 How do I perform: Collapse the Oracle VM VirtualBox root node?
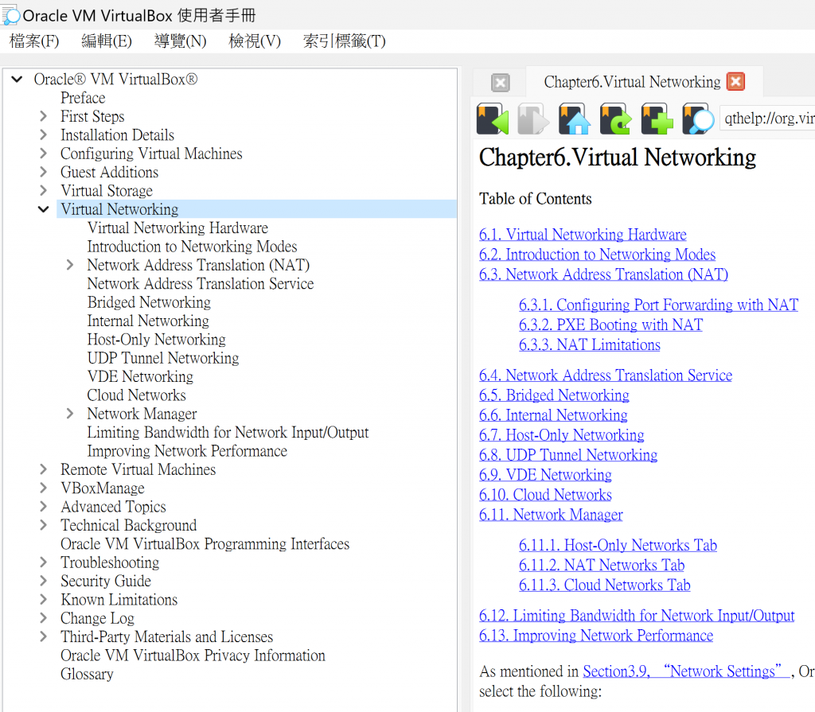point(17,79)
